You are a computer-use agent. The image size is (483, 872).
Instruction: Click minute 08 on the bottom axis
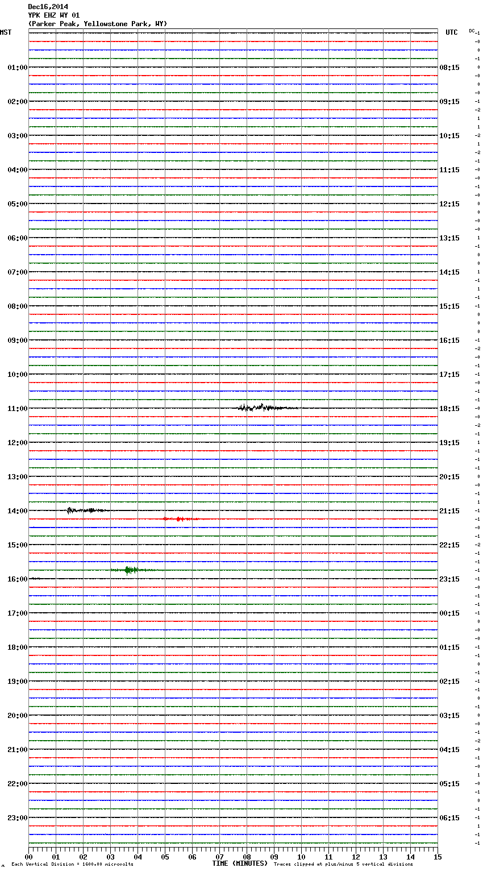tap(247, 857)
